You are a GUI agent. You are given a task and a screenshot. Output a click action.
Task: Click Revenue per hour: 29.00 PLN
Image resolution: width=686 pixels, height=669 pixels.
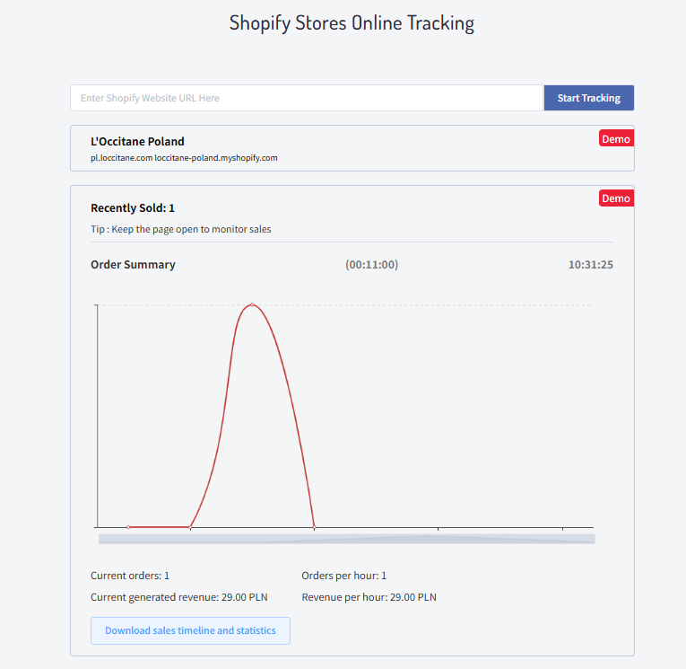369,597
